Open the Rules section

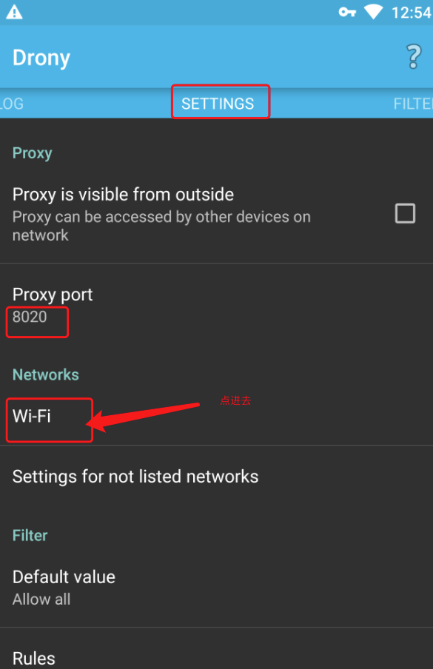(x=33, y=657)
